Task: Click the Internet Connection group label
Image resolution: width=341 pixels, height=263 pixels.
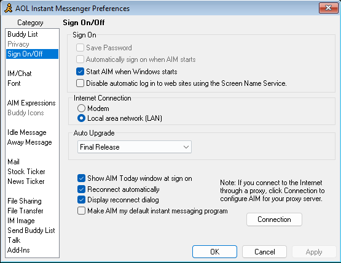Action: click(x=103, y=98)
